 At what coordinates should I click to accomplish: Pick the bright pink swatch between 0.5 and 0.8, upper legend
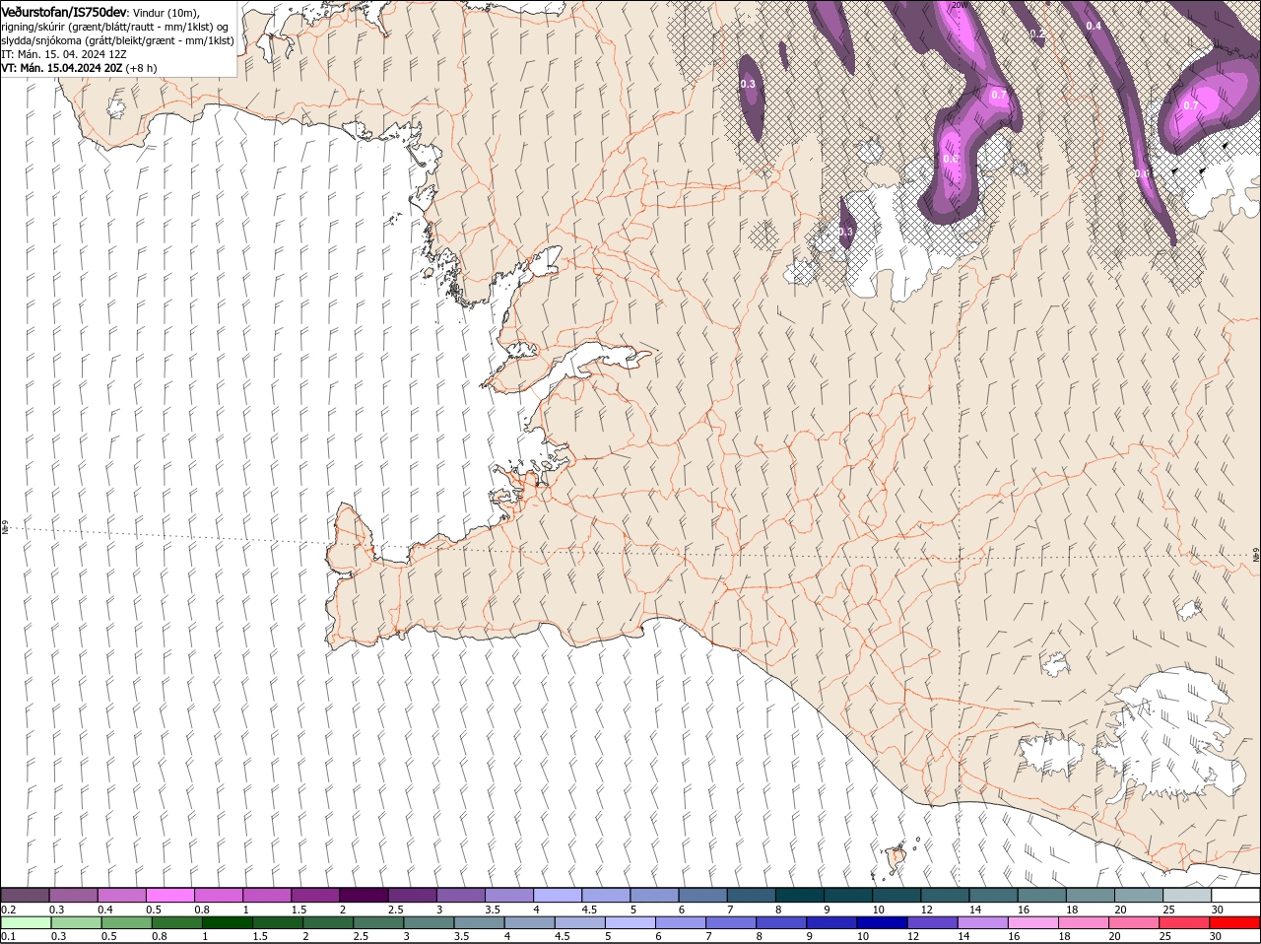click(169, 895)
